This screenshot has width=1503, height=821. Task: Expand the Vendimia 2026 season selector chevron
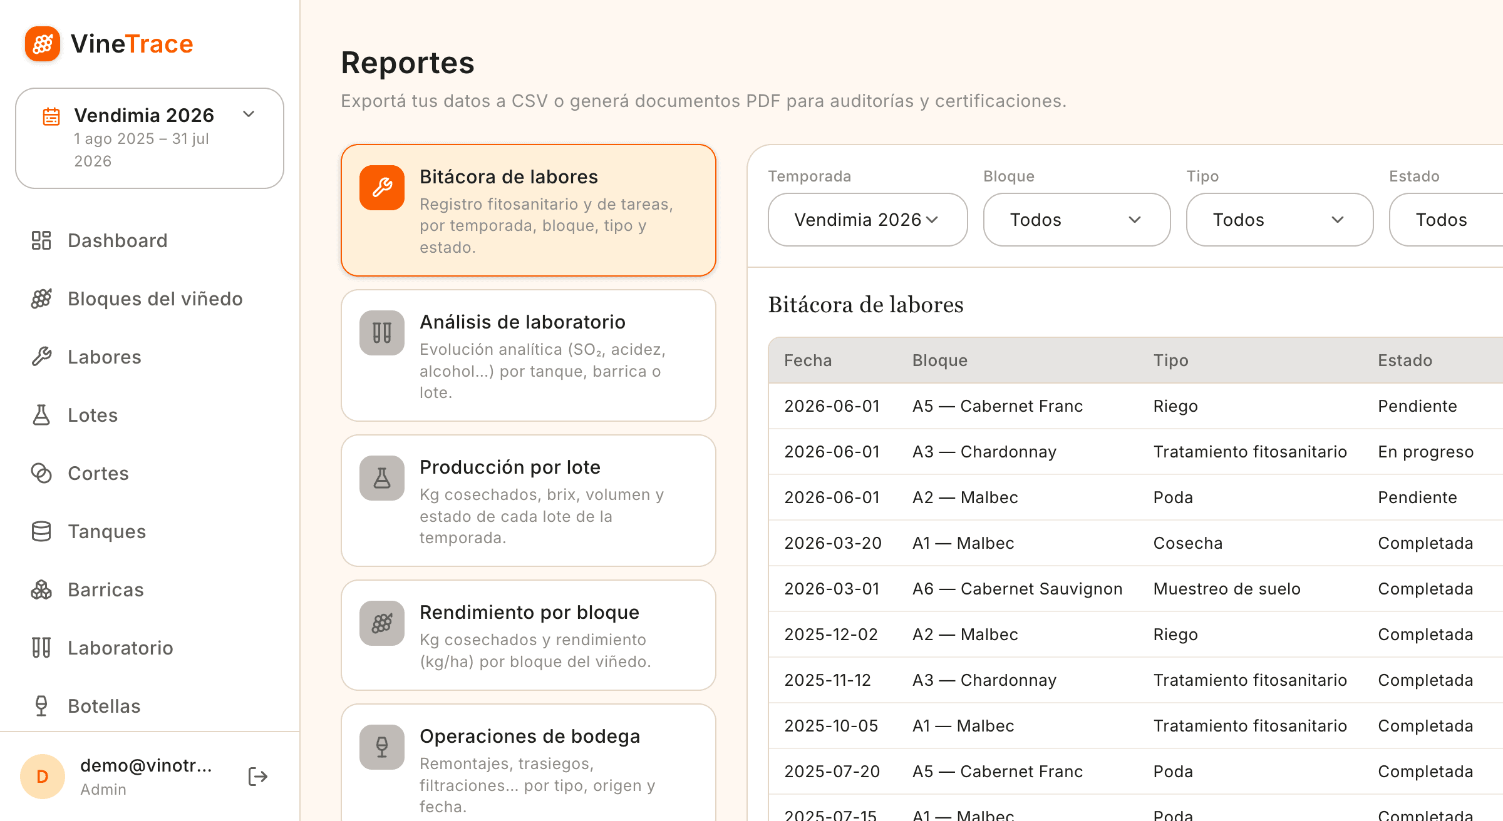pos(249,114)
